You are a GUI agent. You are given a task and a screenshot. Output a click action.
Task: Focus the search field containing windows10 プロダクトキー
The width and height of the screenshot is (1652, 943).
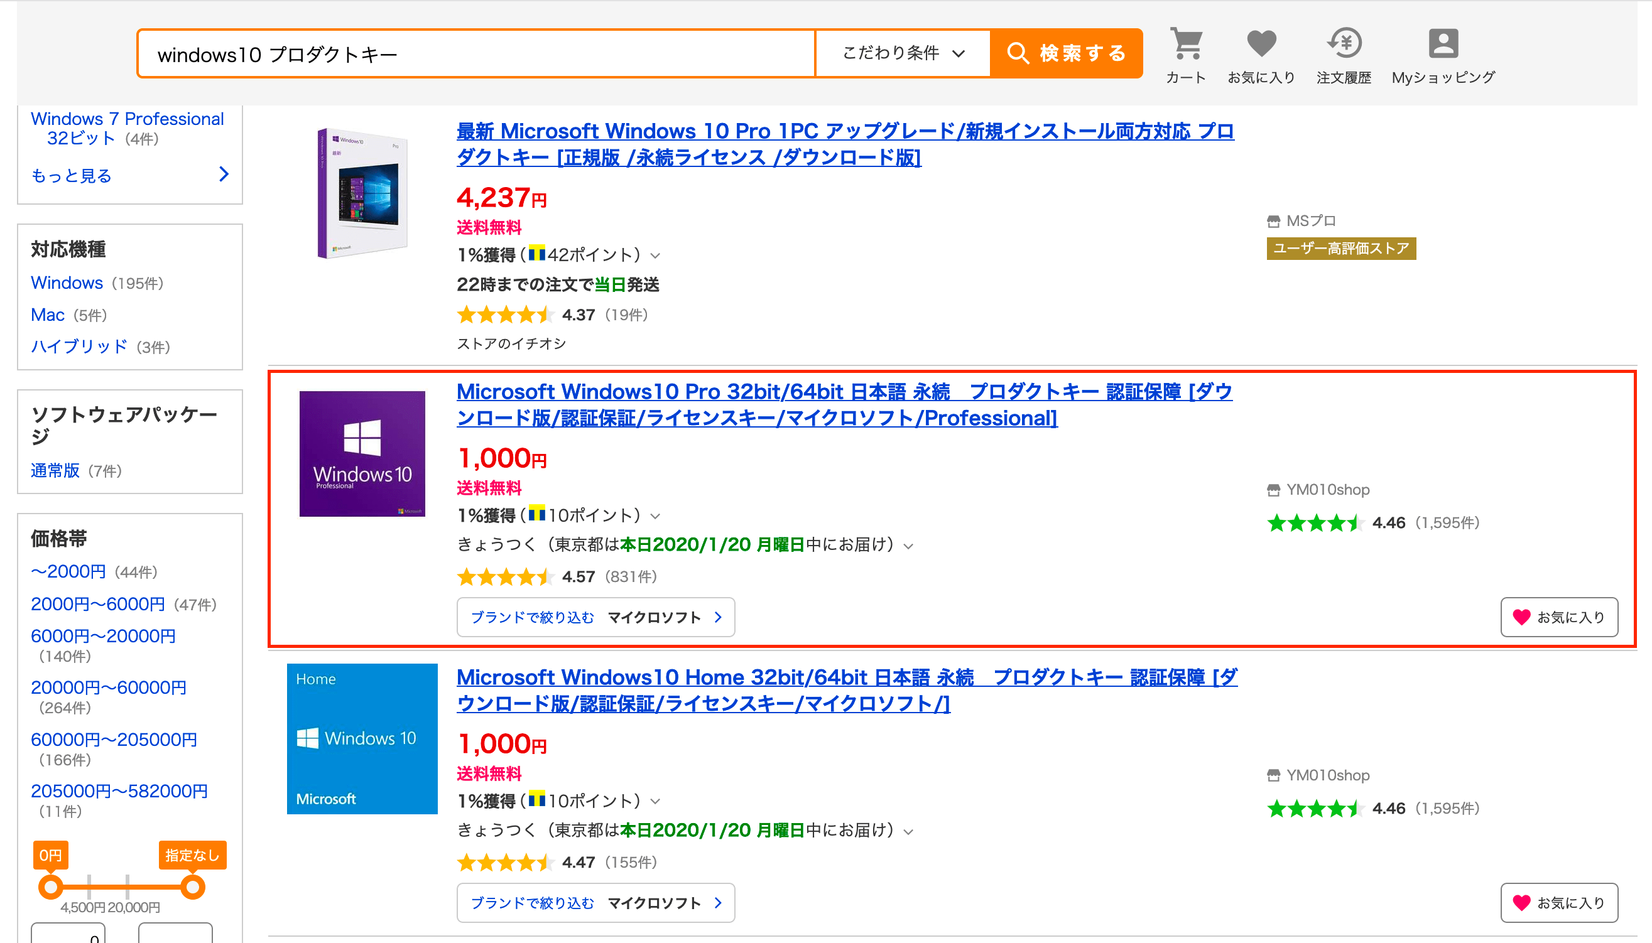(x=476, y=54)
